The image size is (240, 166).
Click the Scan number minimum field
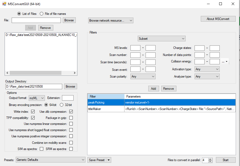tap(136, 55)
